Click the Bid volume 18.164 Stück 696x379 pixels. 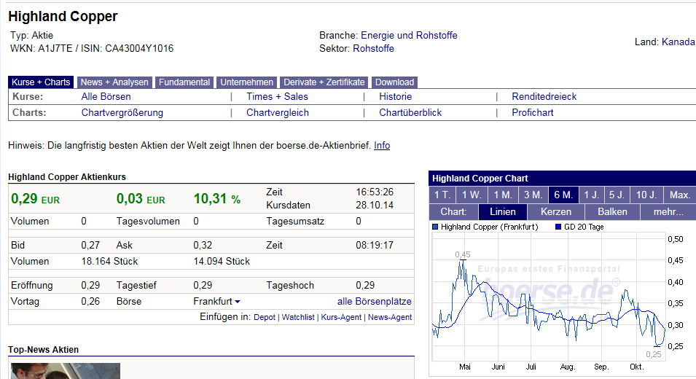pyautogui.click(x=109, y=262)
